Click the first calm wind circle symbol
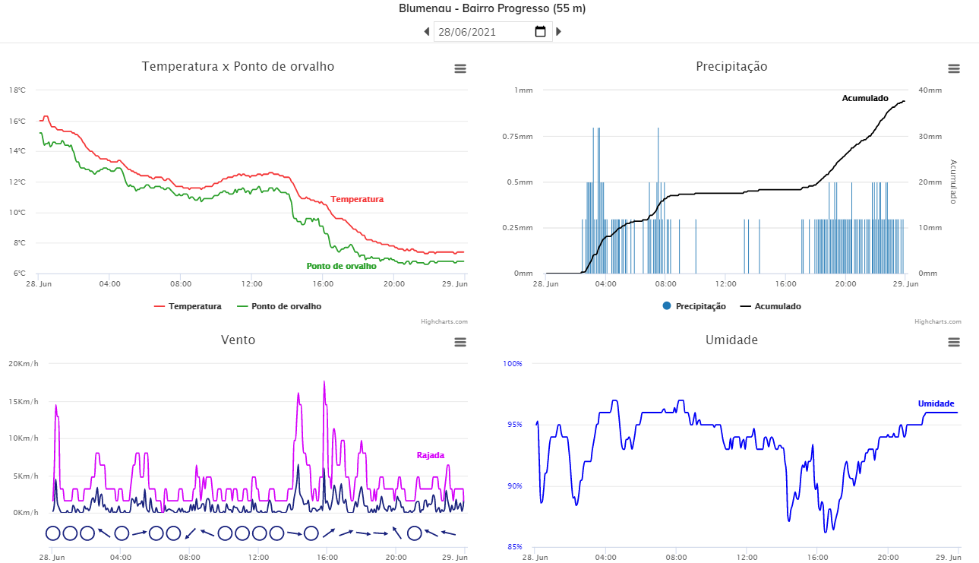 (52, 533)
